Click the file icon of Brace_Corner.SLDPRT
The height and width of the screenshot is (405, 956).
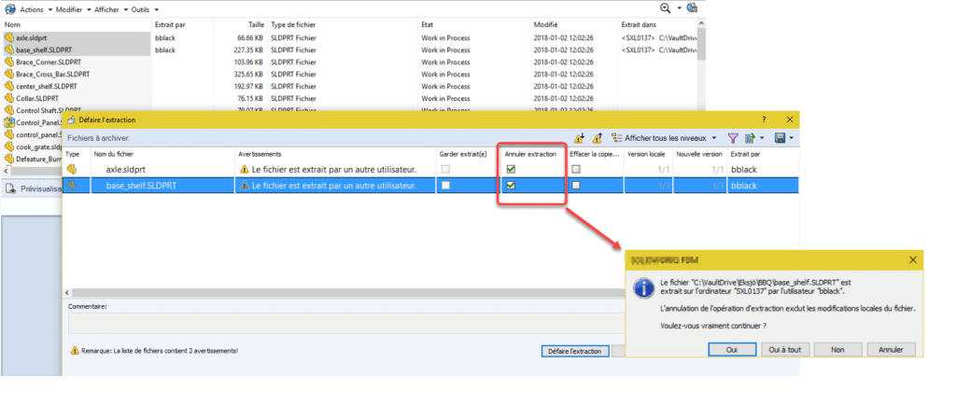click(9, 62)
